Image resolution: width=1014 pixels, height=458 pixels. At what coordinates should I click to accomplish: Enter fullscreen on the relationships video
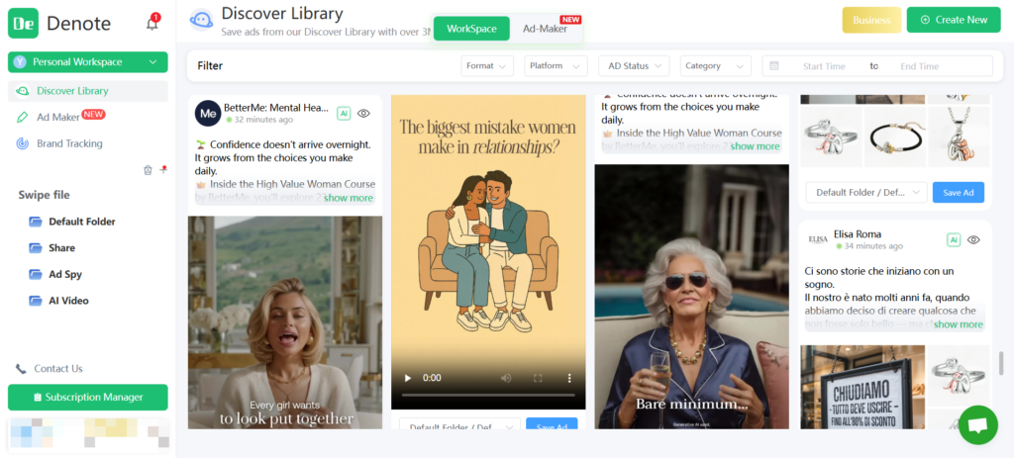pyautogui.click(x=538, y=378)
